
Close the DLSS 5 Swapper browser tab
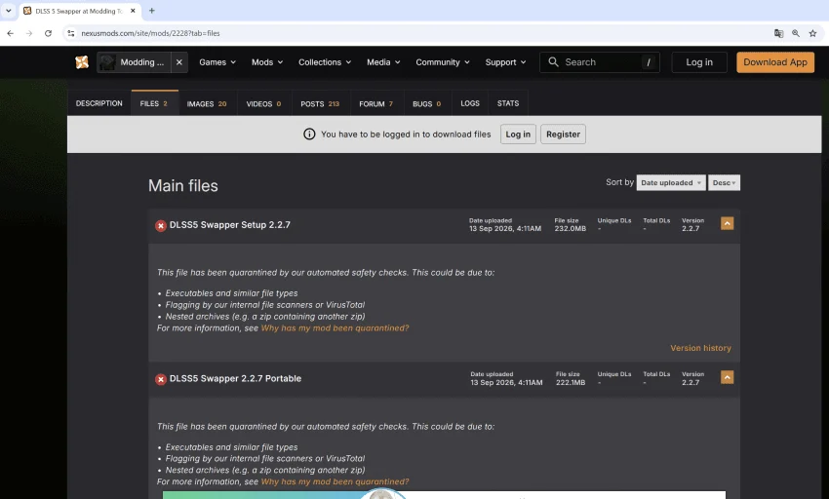[x=133, y=11]
